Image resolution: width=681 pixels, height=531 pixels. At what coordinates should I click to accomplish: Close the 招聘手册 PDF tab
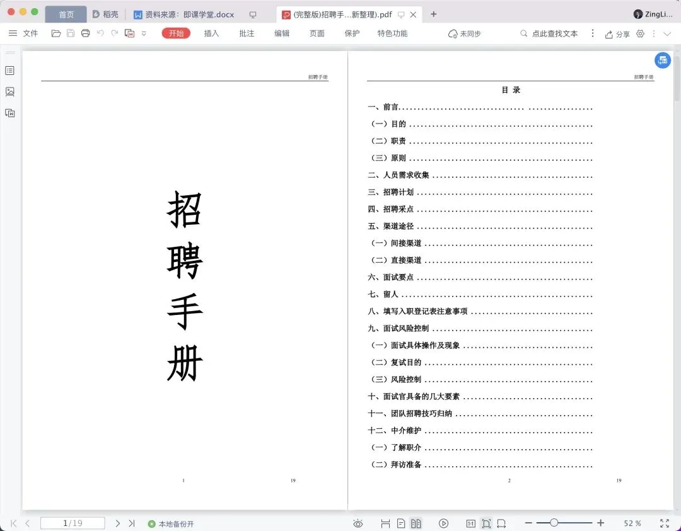[414, 14]
